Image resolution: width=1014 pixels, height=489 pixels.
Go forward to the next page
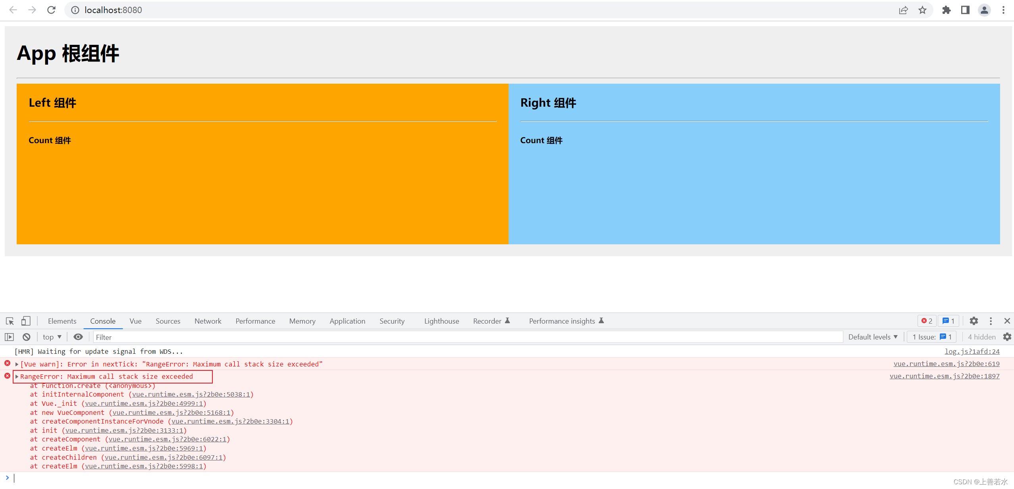[32, 10]
